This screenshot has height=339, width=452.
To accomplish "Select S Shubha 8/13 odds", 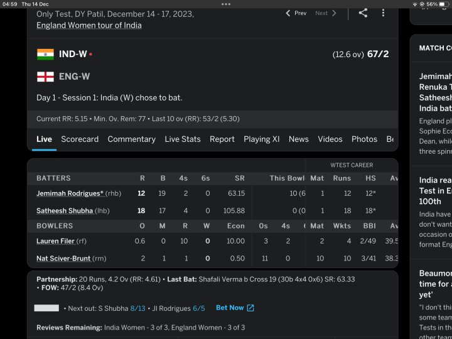I will point(137,308).
